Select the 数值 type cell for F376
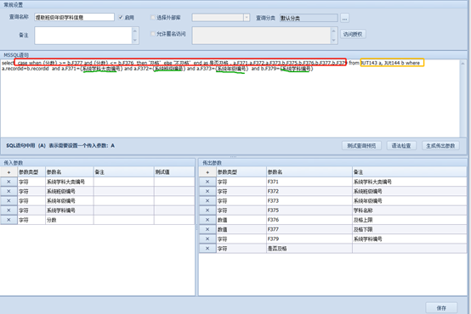 [241, 220]
